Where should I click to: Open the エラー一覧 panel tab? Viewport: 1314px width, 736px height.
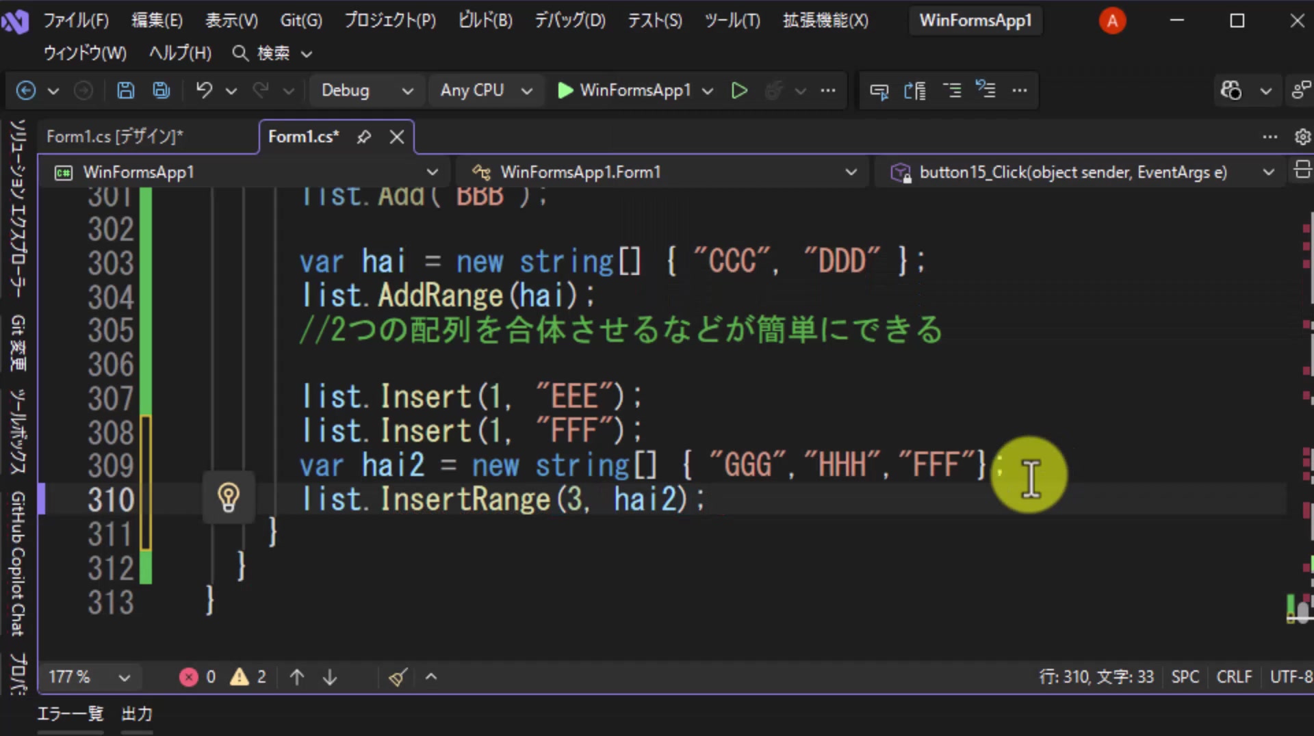[x=70, y=714]
